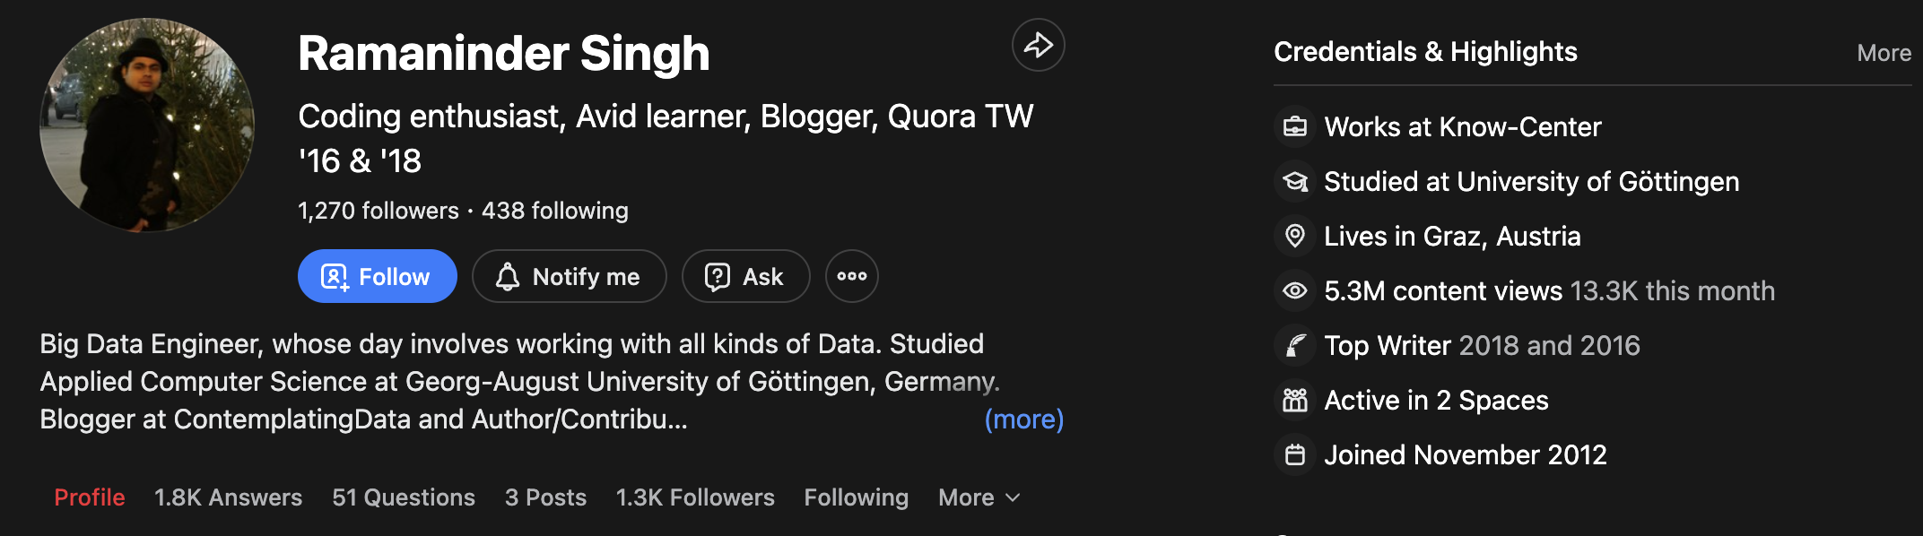Open the More dropdown in profile tabs

pyautogui.click(x=979, y=497)
